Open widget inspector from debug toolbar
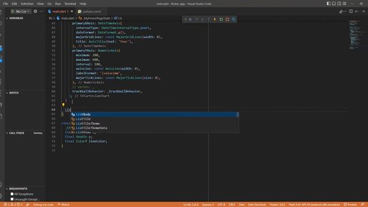368x207 pixels. 233,20
